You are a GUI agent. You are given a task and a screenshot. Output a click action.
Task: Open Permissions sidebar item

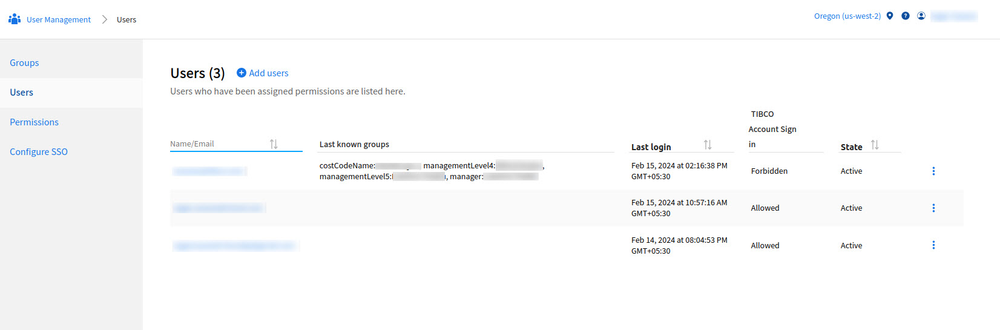pyautogui.click(x=35, y=122)
